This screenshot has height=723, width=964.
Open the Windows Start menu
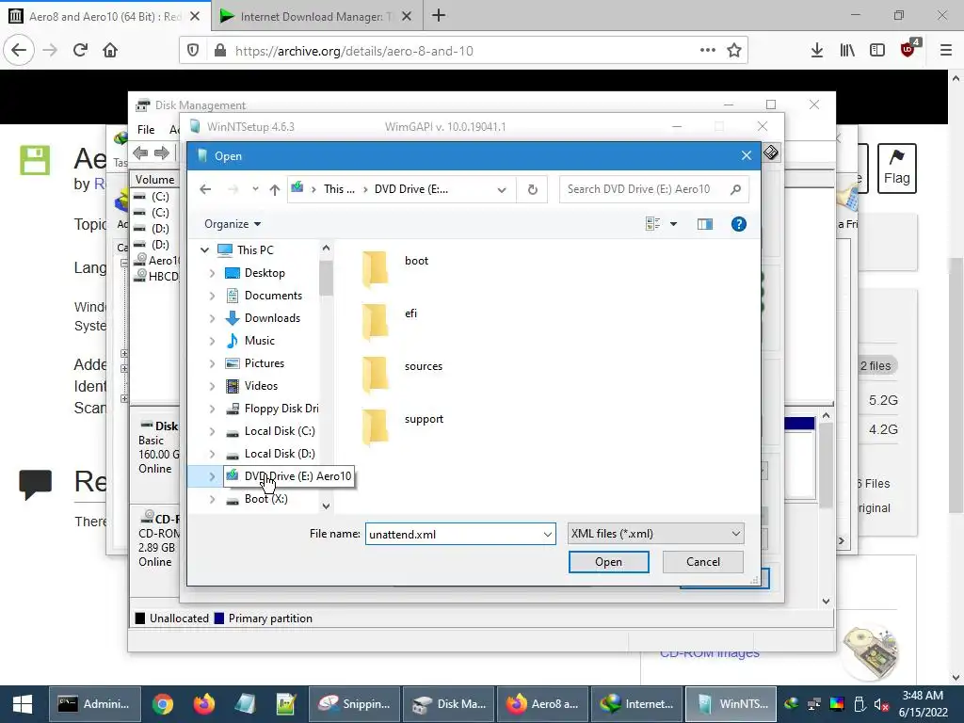(23, 704)
